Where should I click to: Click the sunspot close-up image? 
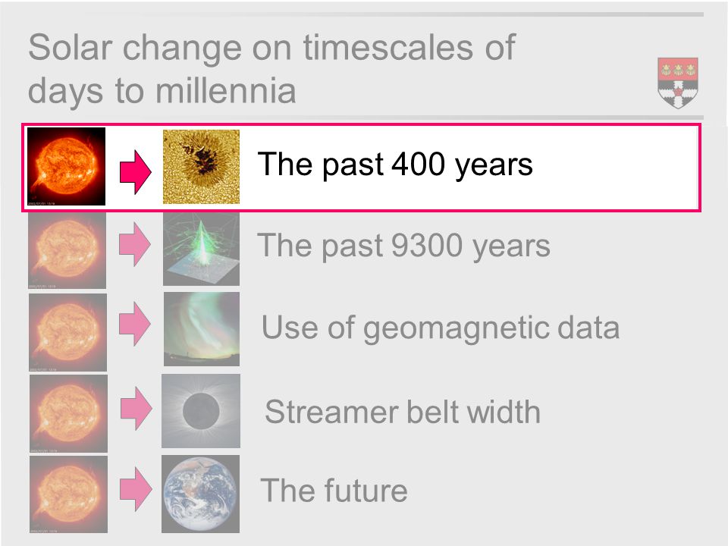(201, 167)
